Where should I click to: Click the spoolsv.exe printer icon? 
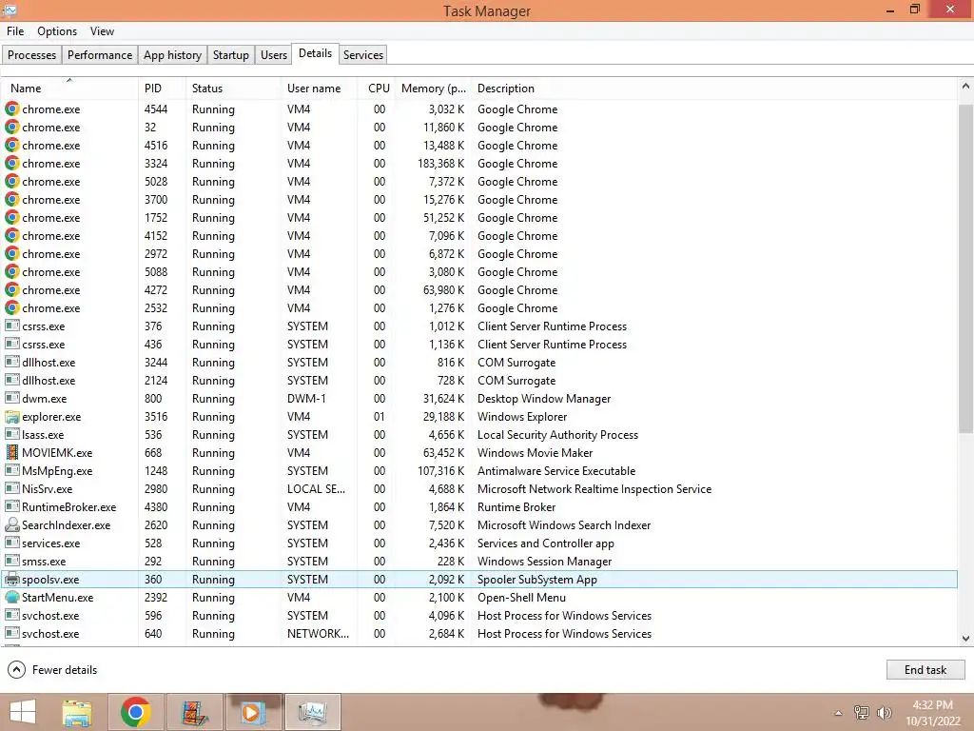pos(11,580)
